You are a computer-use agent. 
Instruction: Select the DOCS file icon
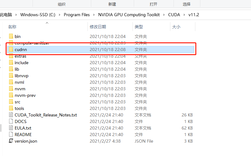(11, 121)
